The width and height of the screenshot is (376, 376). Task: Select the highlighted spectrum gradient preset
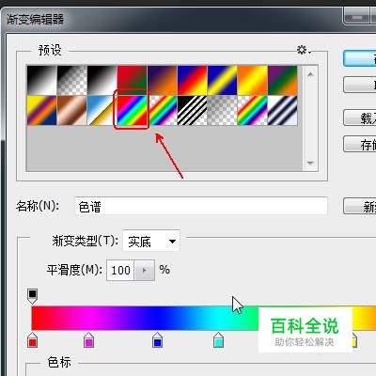(132, 110)
